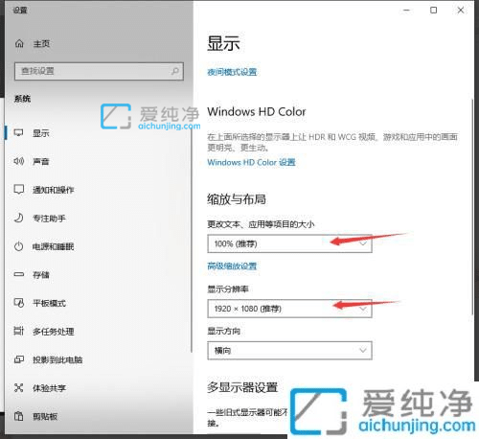Open the 横向 display orientation dropdown
Screen dimensions: 479x439
point(289,351)
